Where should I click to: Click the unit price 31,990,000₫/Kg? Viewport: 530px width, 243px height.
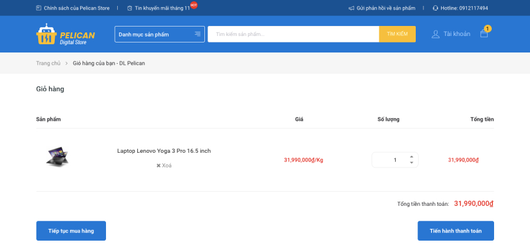point(303,160)
